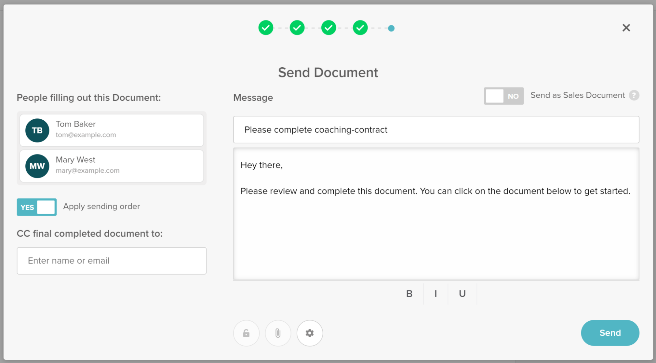Click the fourth completed step checkmark
Screen dimensions: 656x363
tap(360, 28)
